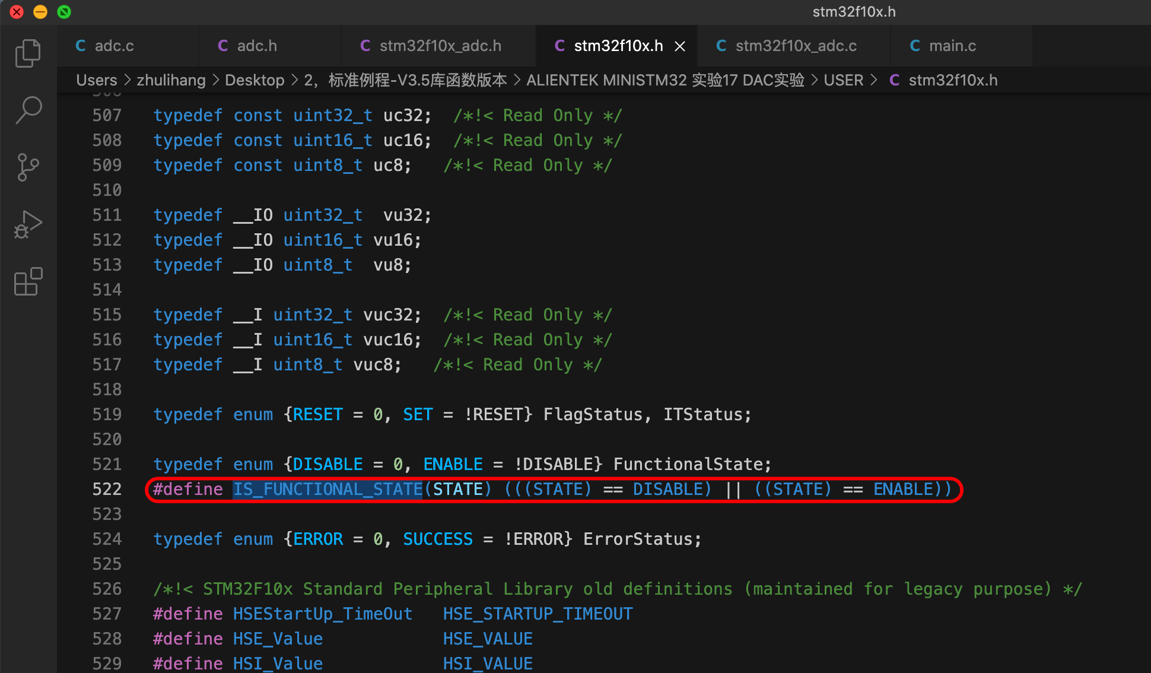Close the stm32f10x.h tab
Screen dimensions: 1151x673
click(679, 46)
